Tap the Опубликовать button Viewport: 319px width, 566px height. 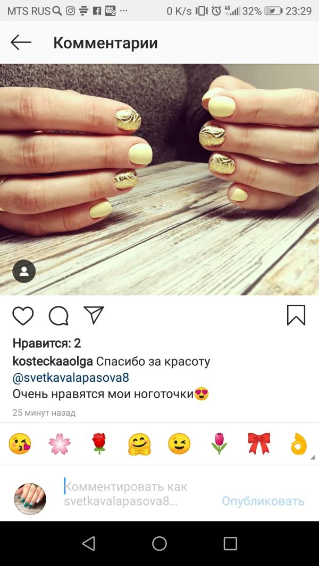pos(263,501)
